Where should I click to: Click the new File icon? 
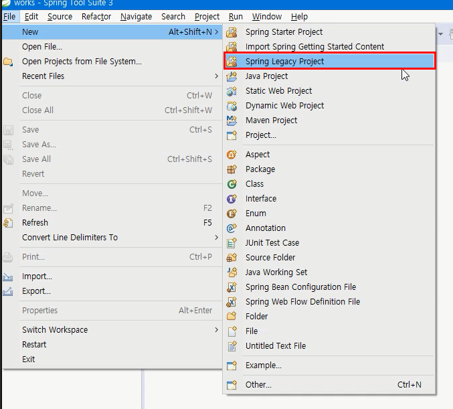pyautogui.click(x=232, y=331)
